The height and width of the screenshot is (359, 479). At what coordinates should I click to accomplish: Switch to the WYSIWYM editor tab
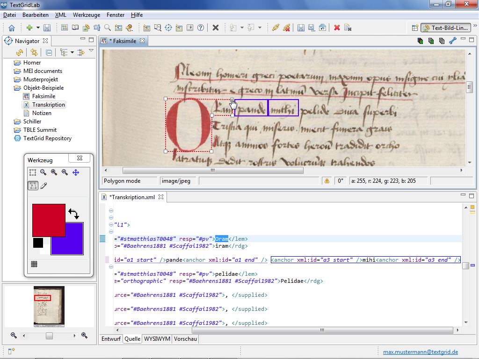pos(157,339)
